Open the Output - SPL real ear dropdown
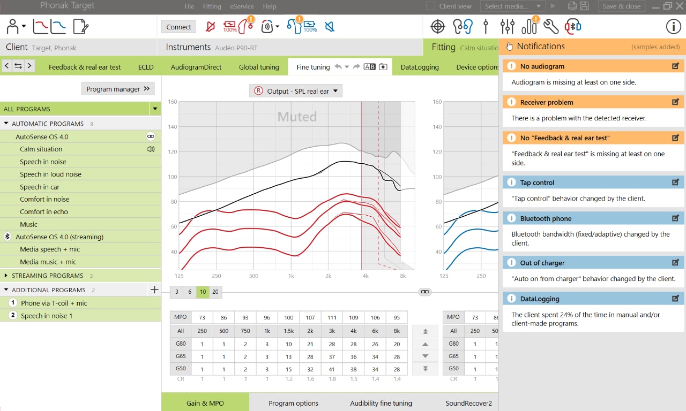The image size is (686, 411). (296, 91)
